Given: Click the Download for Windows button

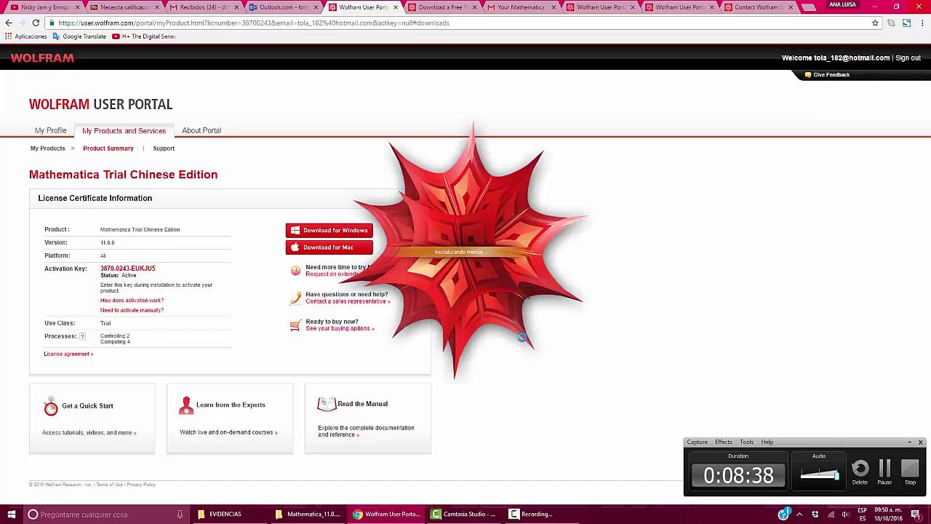Looking at the screenshot, I should [329, 230].
